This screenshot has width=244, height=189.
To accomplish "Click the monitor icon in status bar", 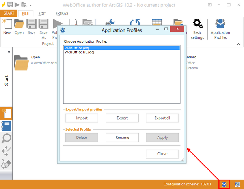I will (x=237, y=184).
